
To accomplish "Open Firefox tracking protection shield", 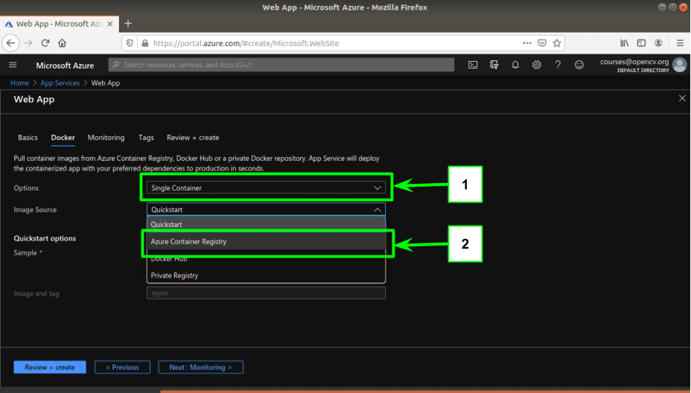I will point(130,43).
